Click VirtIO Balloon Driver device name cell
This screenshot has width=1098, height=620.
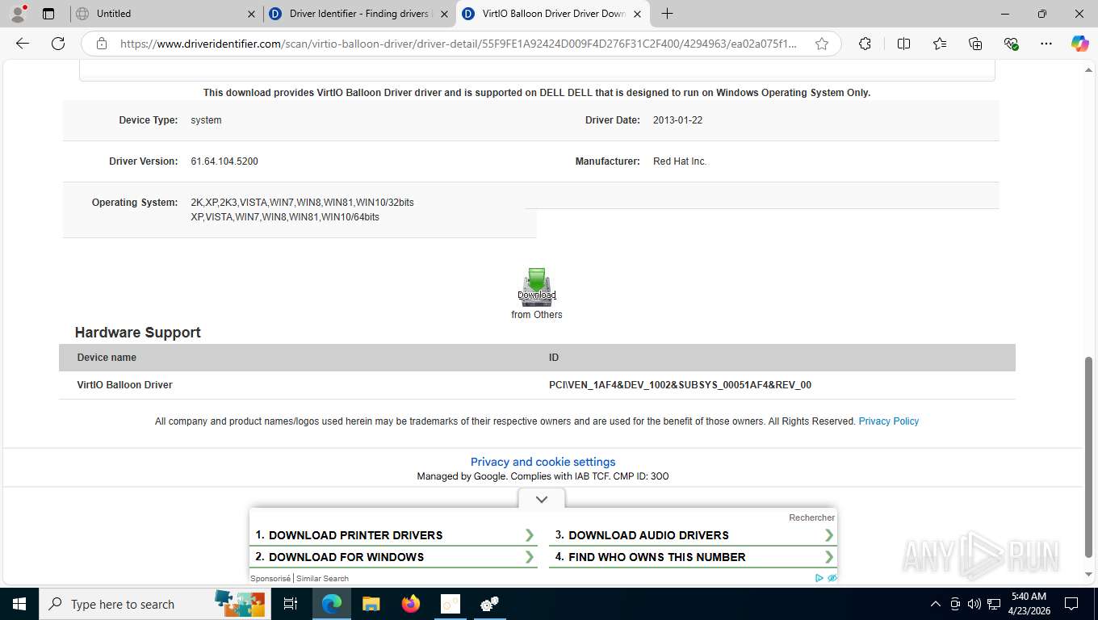tap(124, 385)
